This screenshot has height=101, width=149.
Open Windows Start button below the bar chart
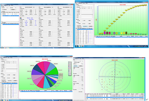pyautogui.click(x=77, y=46)
